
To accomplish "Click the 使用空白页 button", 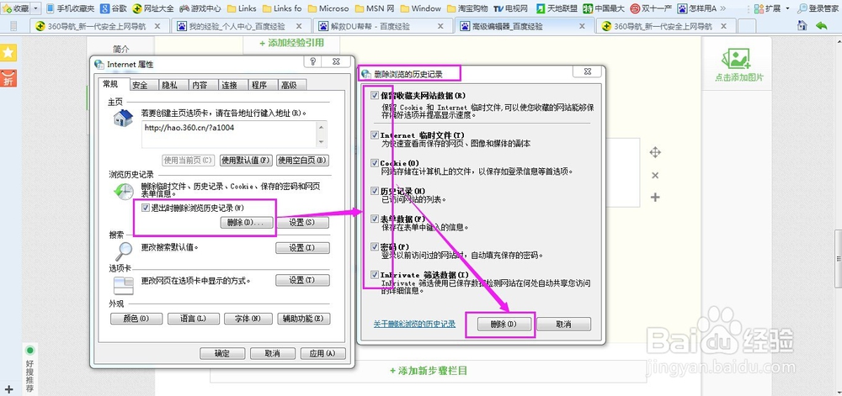I will coord(302,161).
